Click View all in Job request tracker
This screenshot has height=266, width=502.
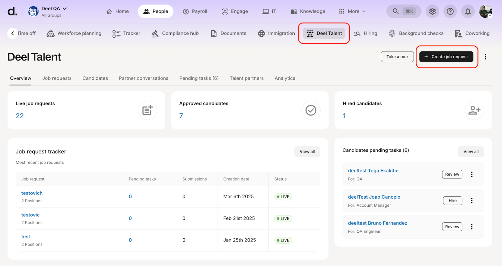307,152
